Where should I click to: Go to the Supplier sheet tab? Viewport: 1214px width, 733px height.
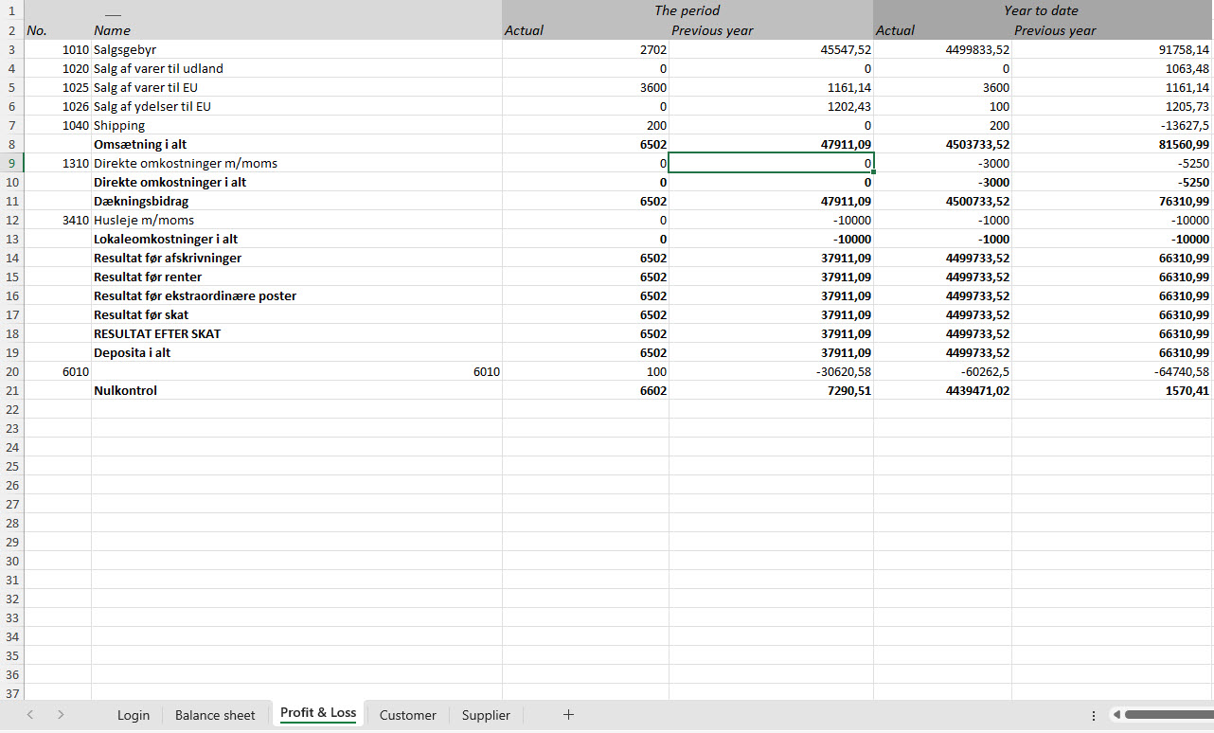[486, 715]
